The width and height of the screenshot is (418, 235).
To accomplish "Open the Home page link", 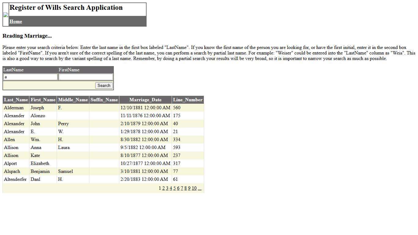I will click(16, 21).
